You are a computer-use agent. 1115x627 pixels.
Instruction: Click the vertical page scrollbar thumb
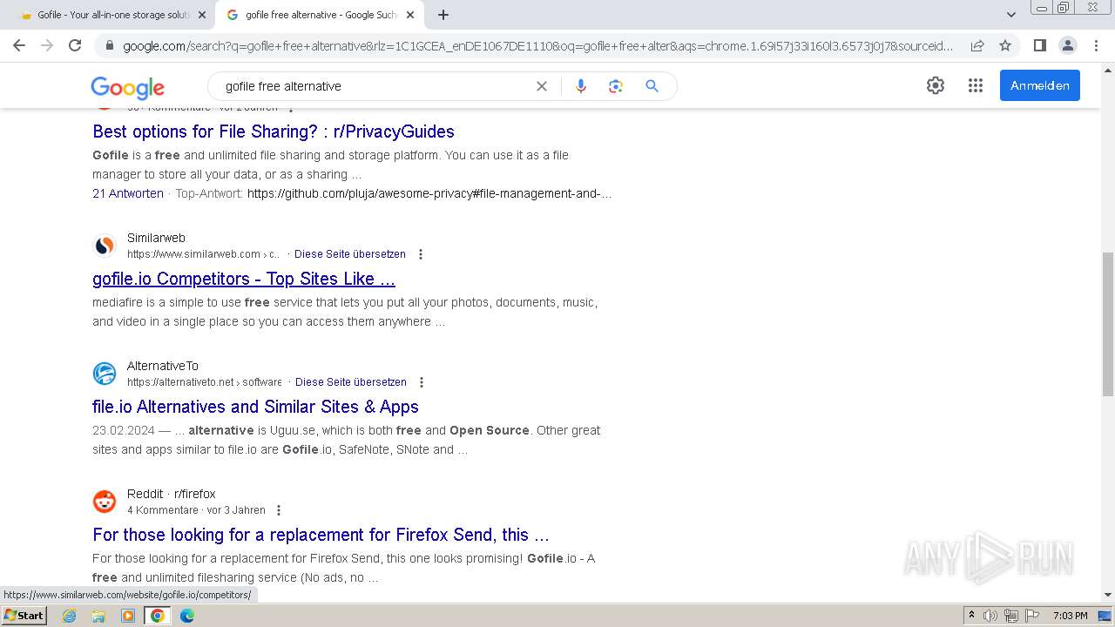1107,322
